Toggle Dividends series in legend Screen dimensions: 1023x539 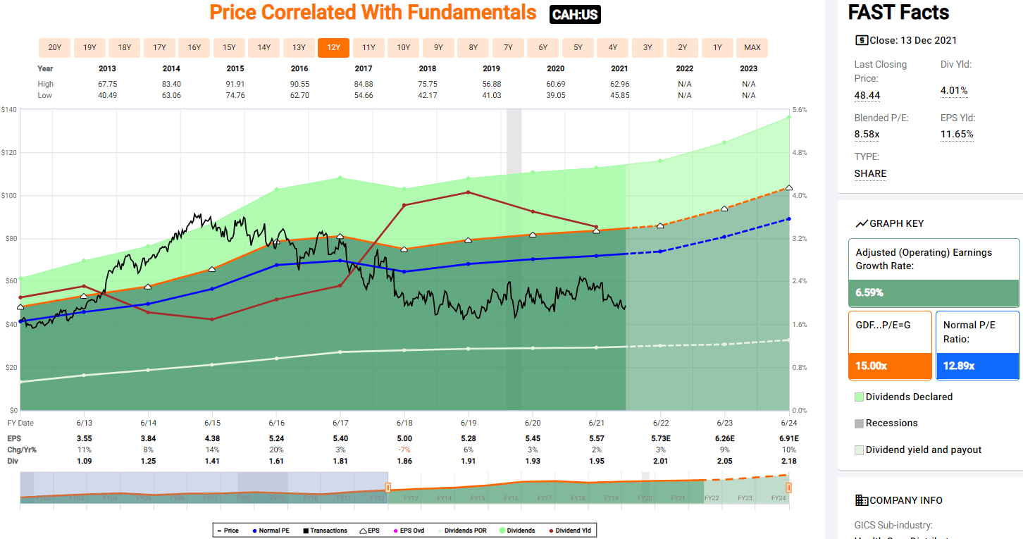tap(517, 531)
